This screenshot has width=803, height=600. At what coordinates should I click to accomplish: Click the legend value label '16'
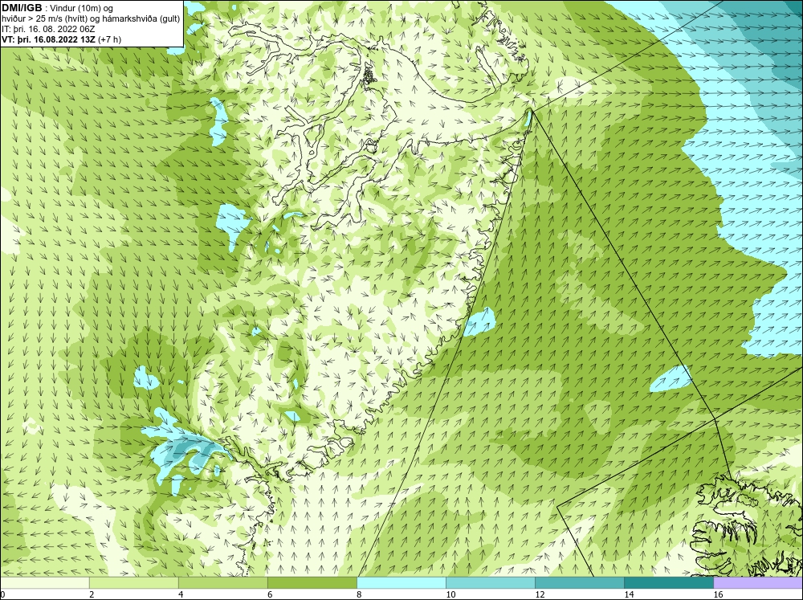tap(718, 594)
